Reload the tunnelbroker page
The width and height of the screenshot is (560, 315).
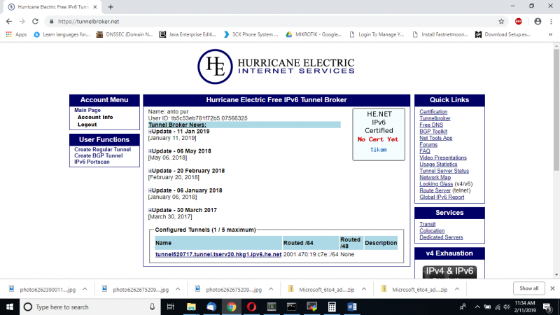coord(35,22)
